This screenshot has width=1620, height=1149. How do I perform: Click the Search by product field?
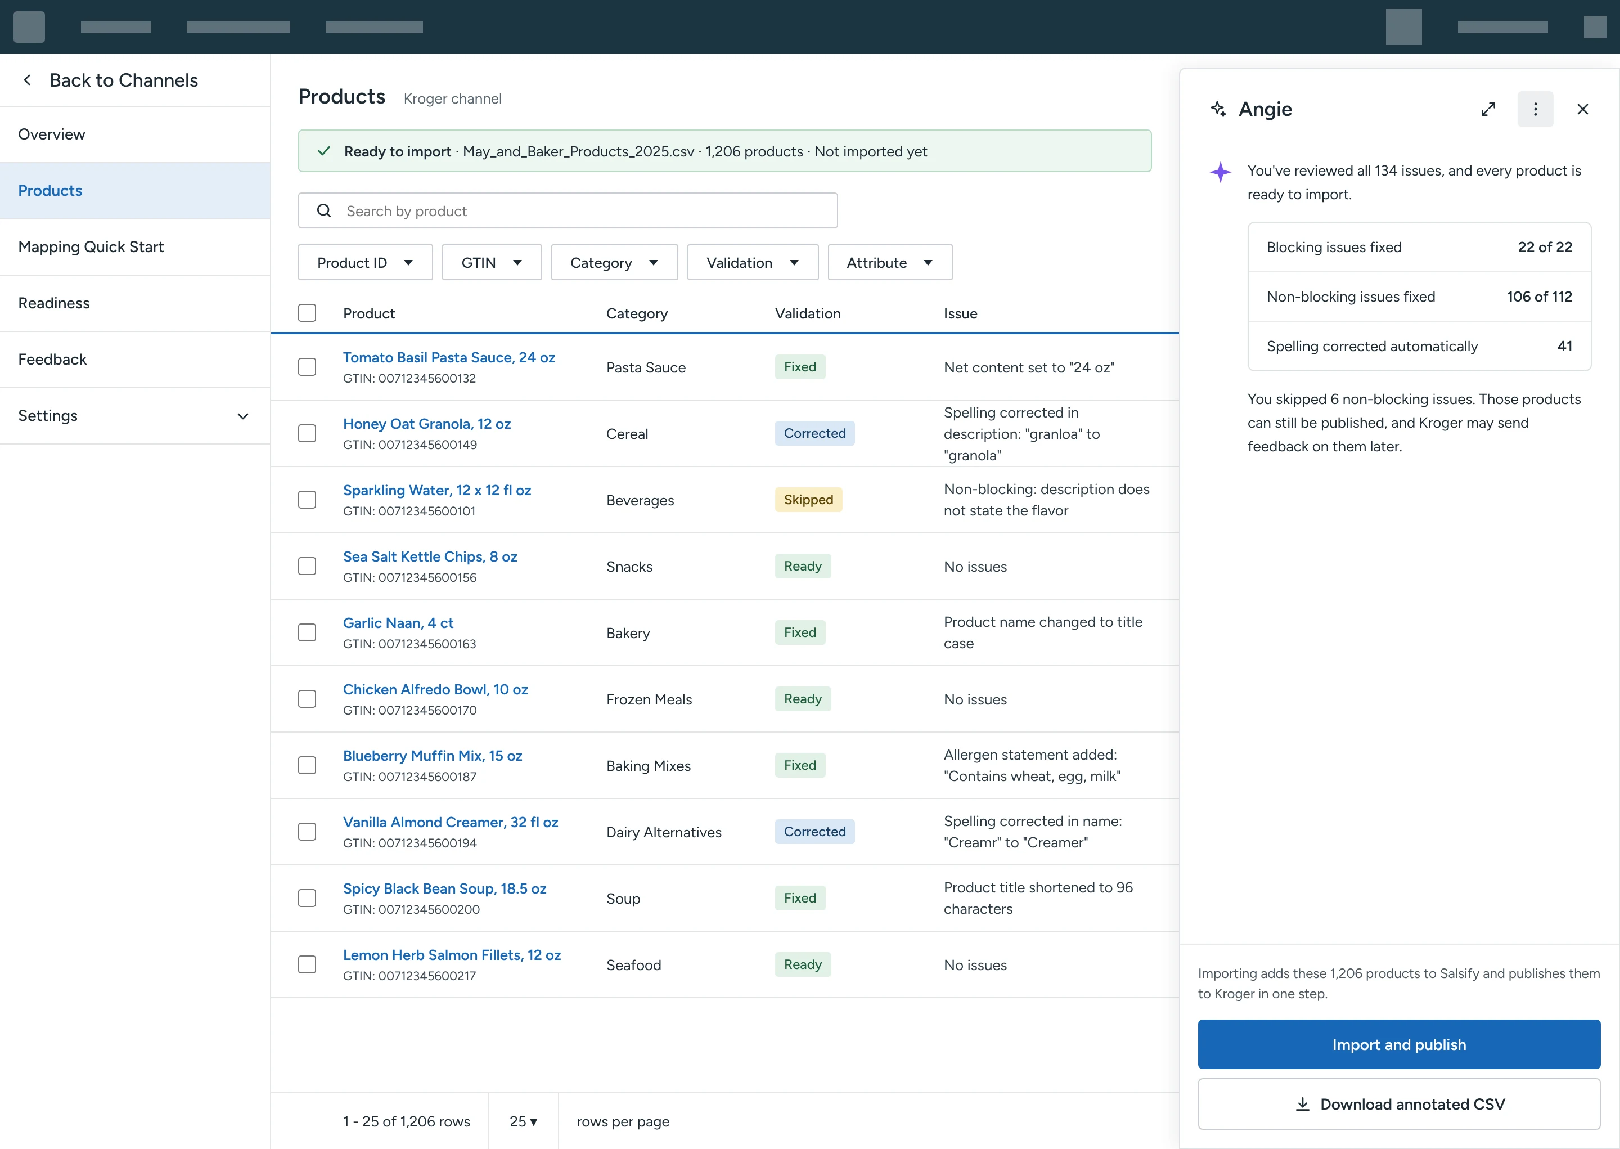point(568,211)
